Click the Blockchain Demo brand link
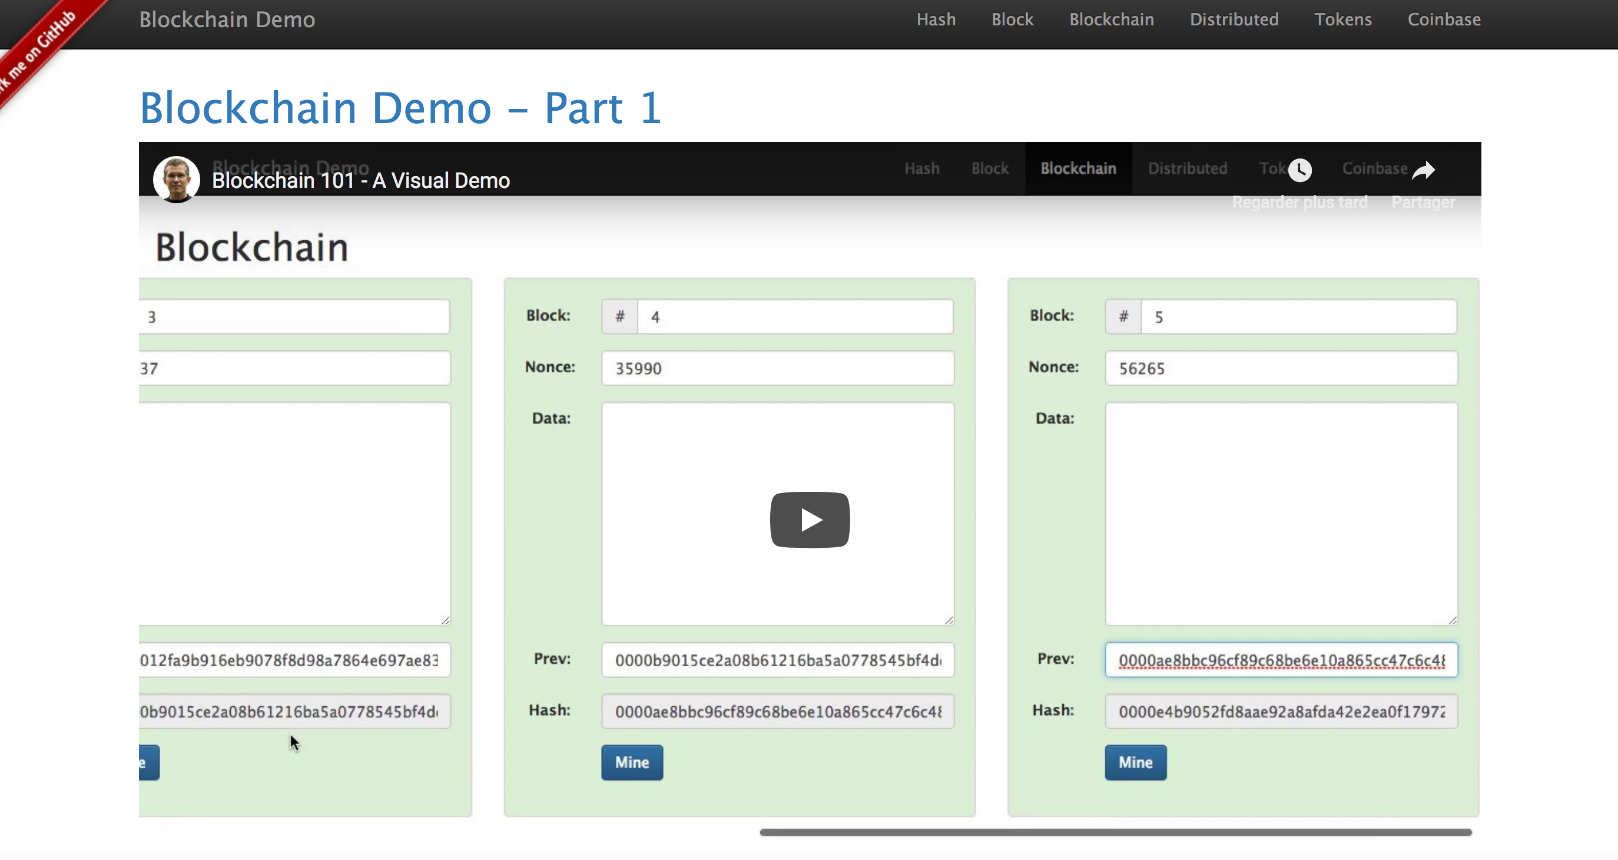Image resolution: width=1618 pixels, height=860 pixels. pos(227,19)
